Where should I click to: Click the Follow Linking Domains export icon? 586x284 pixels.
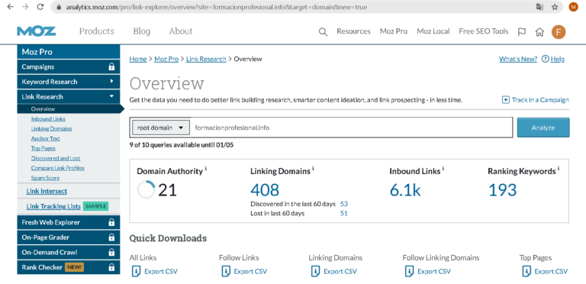(x=409, y=271)
